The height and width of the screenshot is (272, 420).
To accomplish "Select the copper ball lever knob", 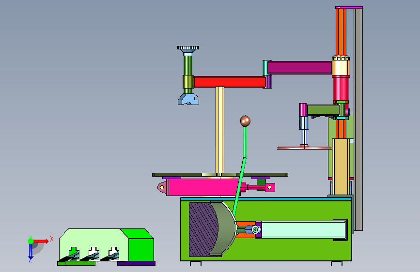I will tap(245, 121).
